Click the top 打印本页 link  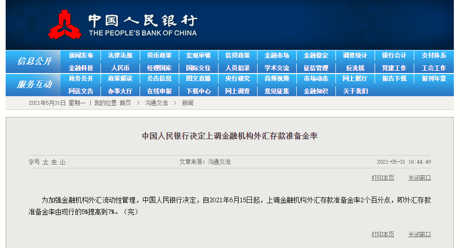tap(383, 178)
